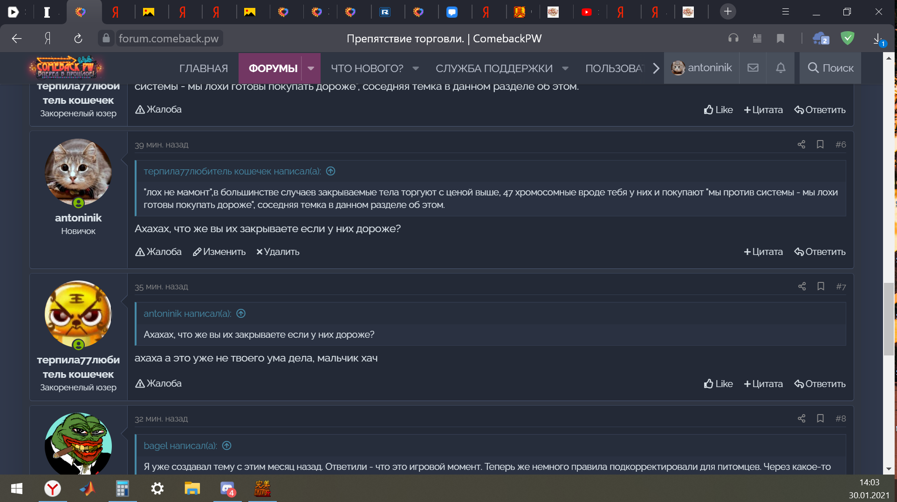
Task: Jump to the quoted antoninik post via arrow icon
Action: pyautogui.click(x=241, y=313)
